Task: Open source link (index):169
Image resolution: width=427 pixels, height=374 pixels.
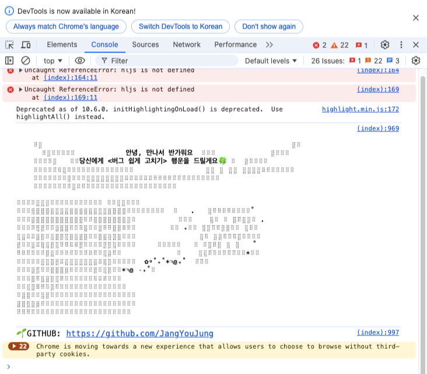Action: [x=378, y=89]
